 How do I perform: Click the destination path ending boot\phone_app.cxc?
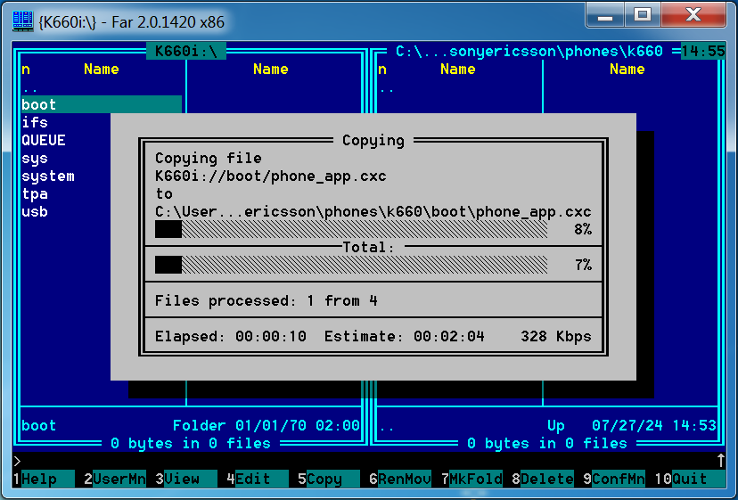click(373, 212)
